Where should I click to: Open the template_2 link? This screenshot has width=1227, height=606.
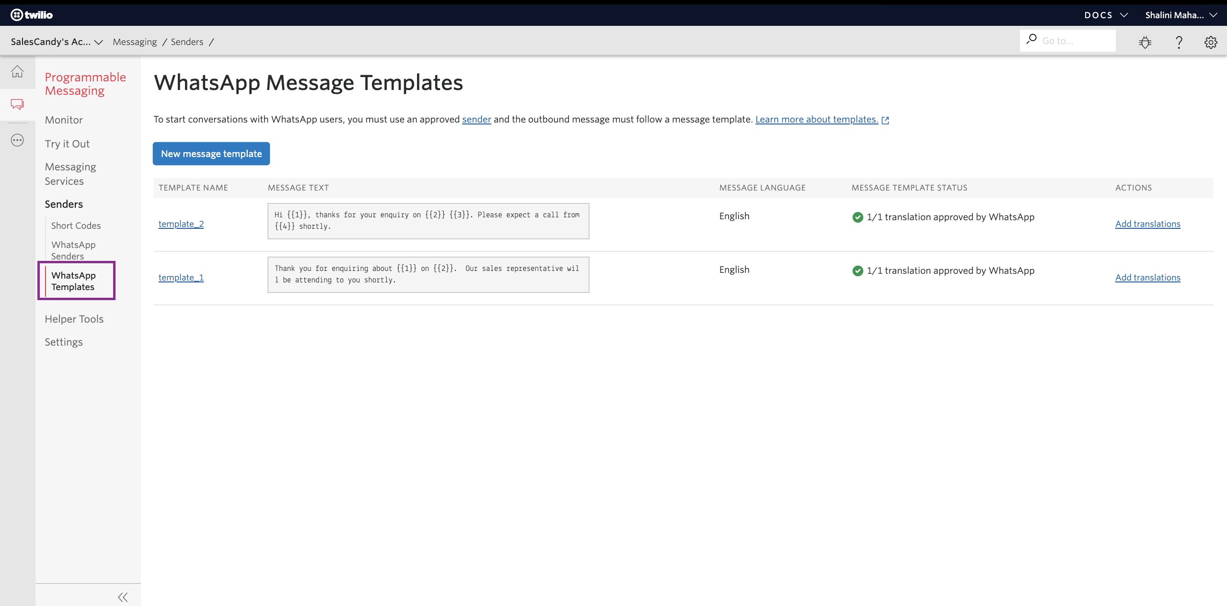point(181,224)
